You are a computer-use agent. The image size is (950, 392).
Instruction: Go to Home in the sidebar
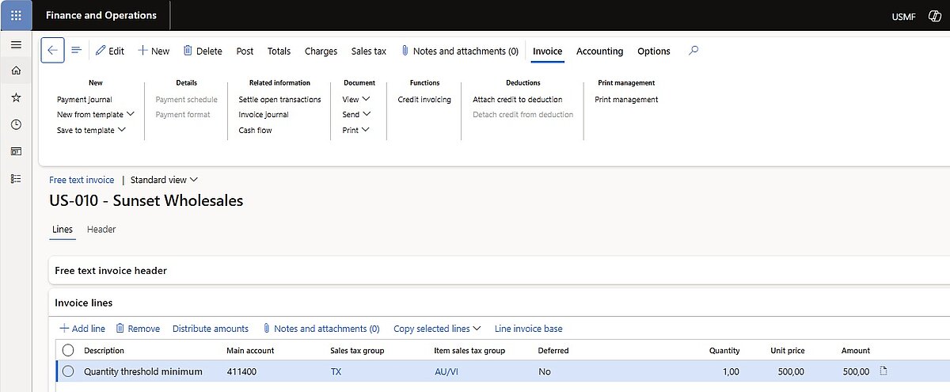coord(16,71)
